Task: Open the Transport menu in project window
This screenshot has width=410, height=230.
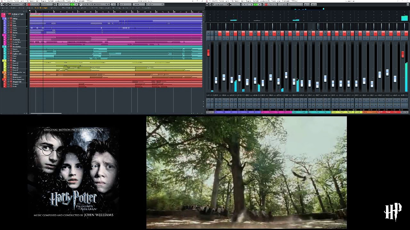Action: 44,1
